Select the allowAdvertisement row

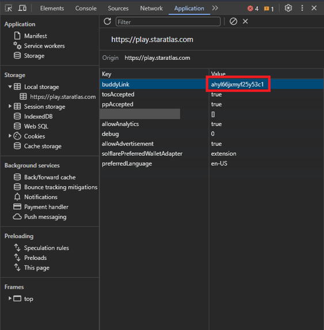click(212, 144)
